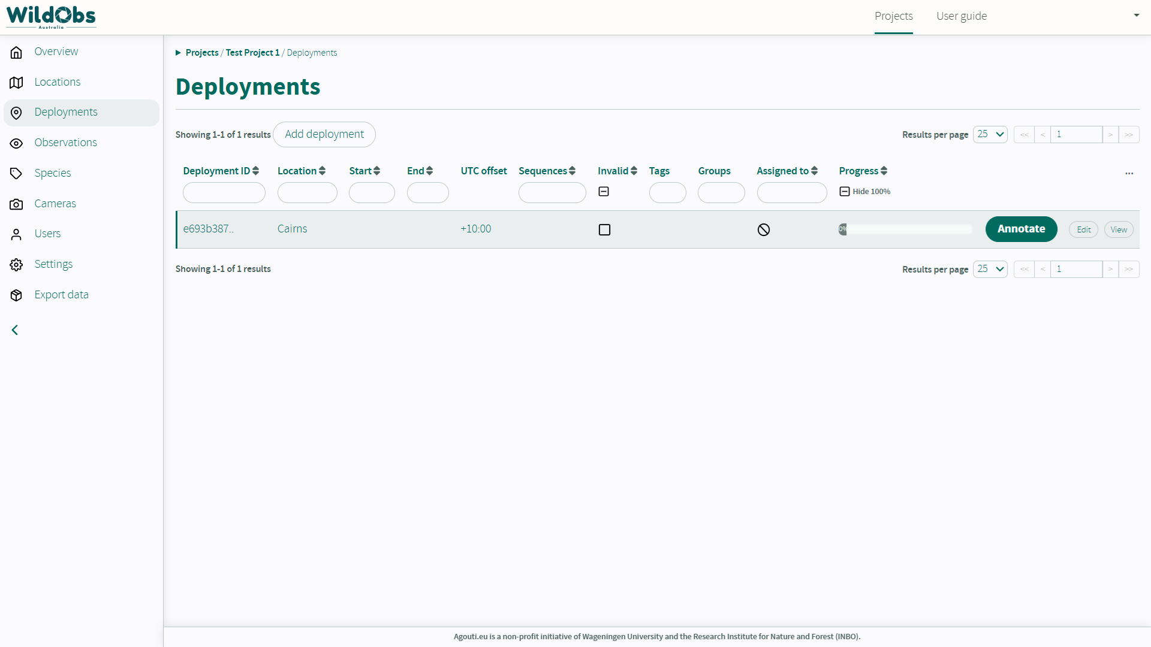Viewport: 1151px width, 647px height.
Task: Click unassigned icon in Assigned to column
Action: click(763, 229)
